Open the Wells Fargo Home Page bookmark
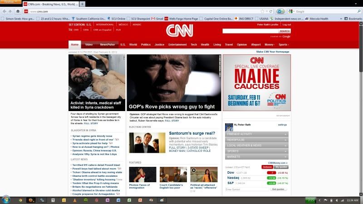363x204 pixels. [181, 19]
